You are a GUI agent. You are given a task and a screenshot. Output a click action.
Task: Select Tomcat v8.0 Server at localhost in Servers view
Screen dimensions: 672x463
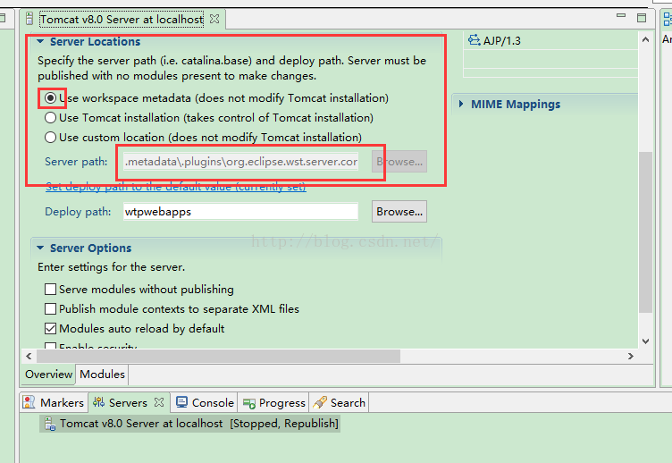click(189, 424)
